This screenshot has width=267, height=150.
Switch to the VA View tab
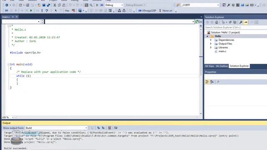tap(209, 66)
